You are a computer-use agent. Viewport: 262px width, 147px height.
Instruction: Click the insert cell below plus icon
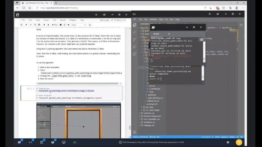coord(26,25)
